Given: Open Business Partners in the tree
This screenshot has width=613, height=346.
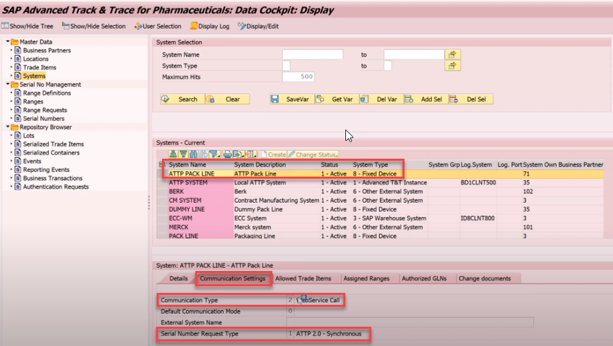Looking at the screenshot, I should pyautogui.click(x=46, y=50).
